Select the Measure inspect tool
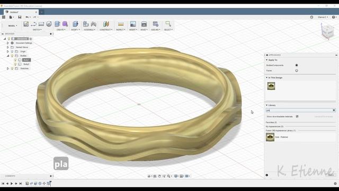This screenshot has width=339, height=191. [x=121, y=24]
